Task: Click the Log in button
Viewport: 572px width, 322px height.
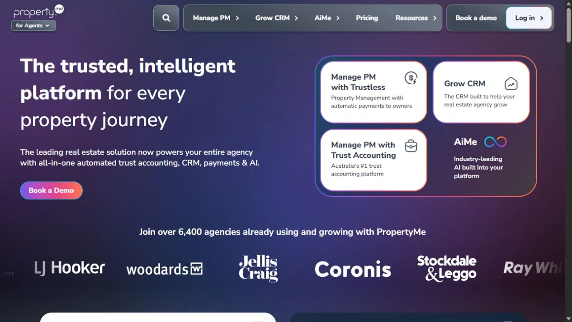Action: pyautogui.click(x=529, y=18)
